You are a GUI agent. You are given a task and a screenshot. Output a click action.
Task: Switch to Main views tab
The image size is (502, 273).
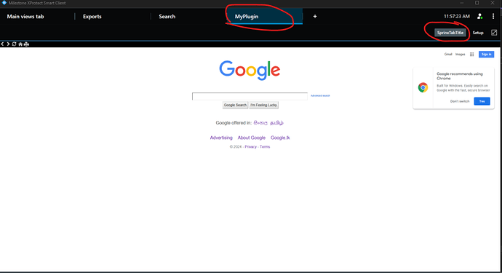click(25, 16)
